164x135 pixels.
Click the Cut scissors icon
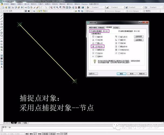pos(26,8)
